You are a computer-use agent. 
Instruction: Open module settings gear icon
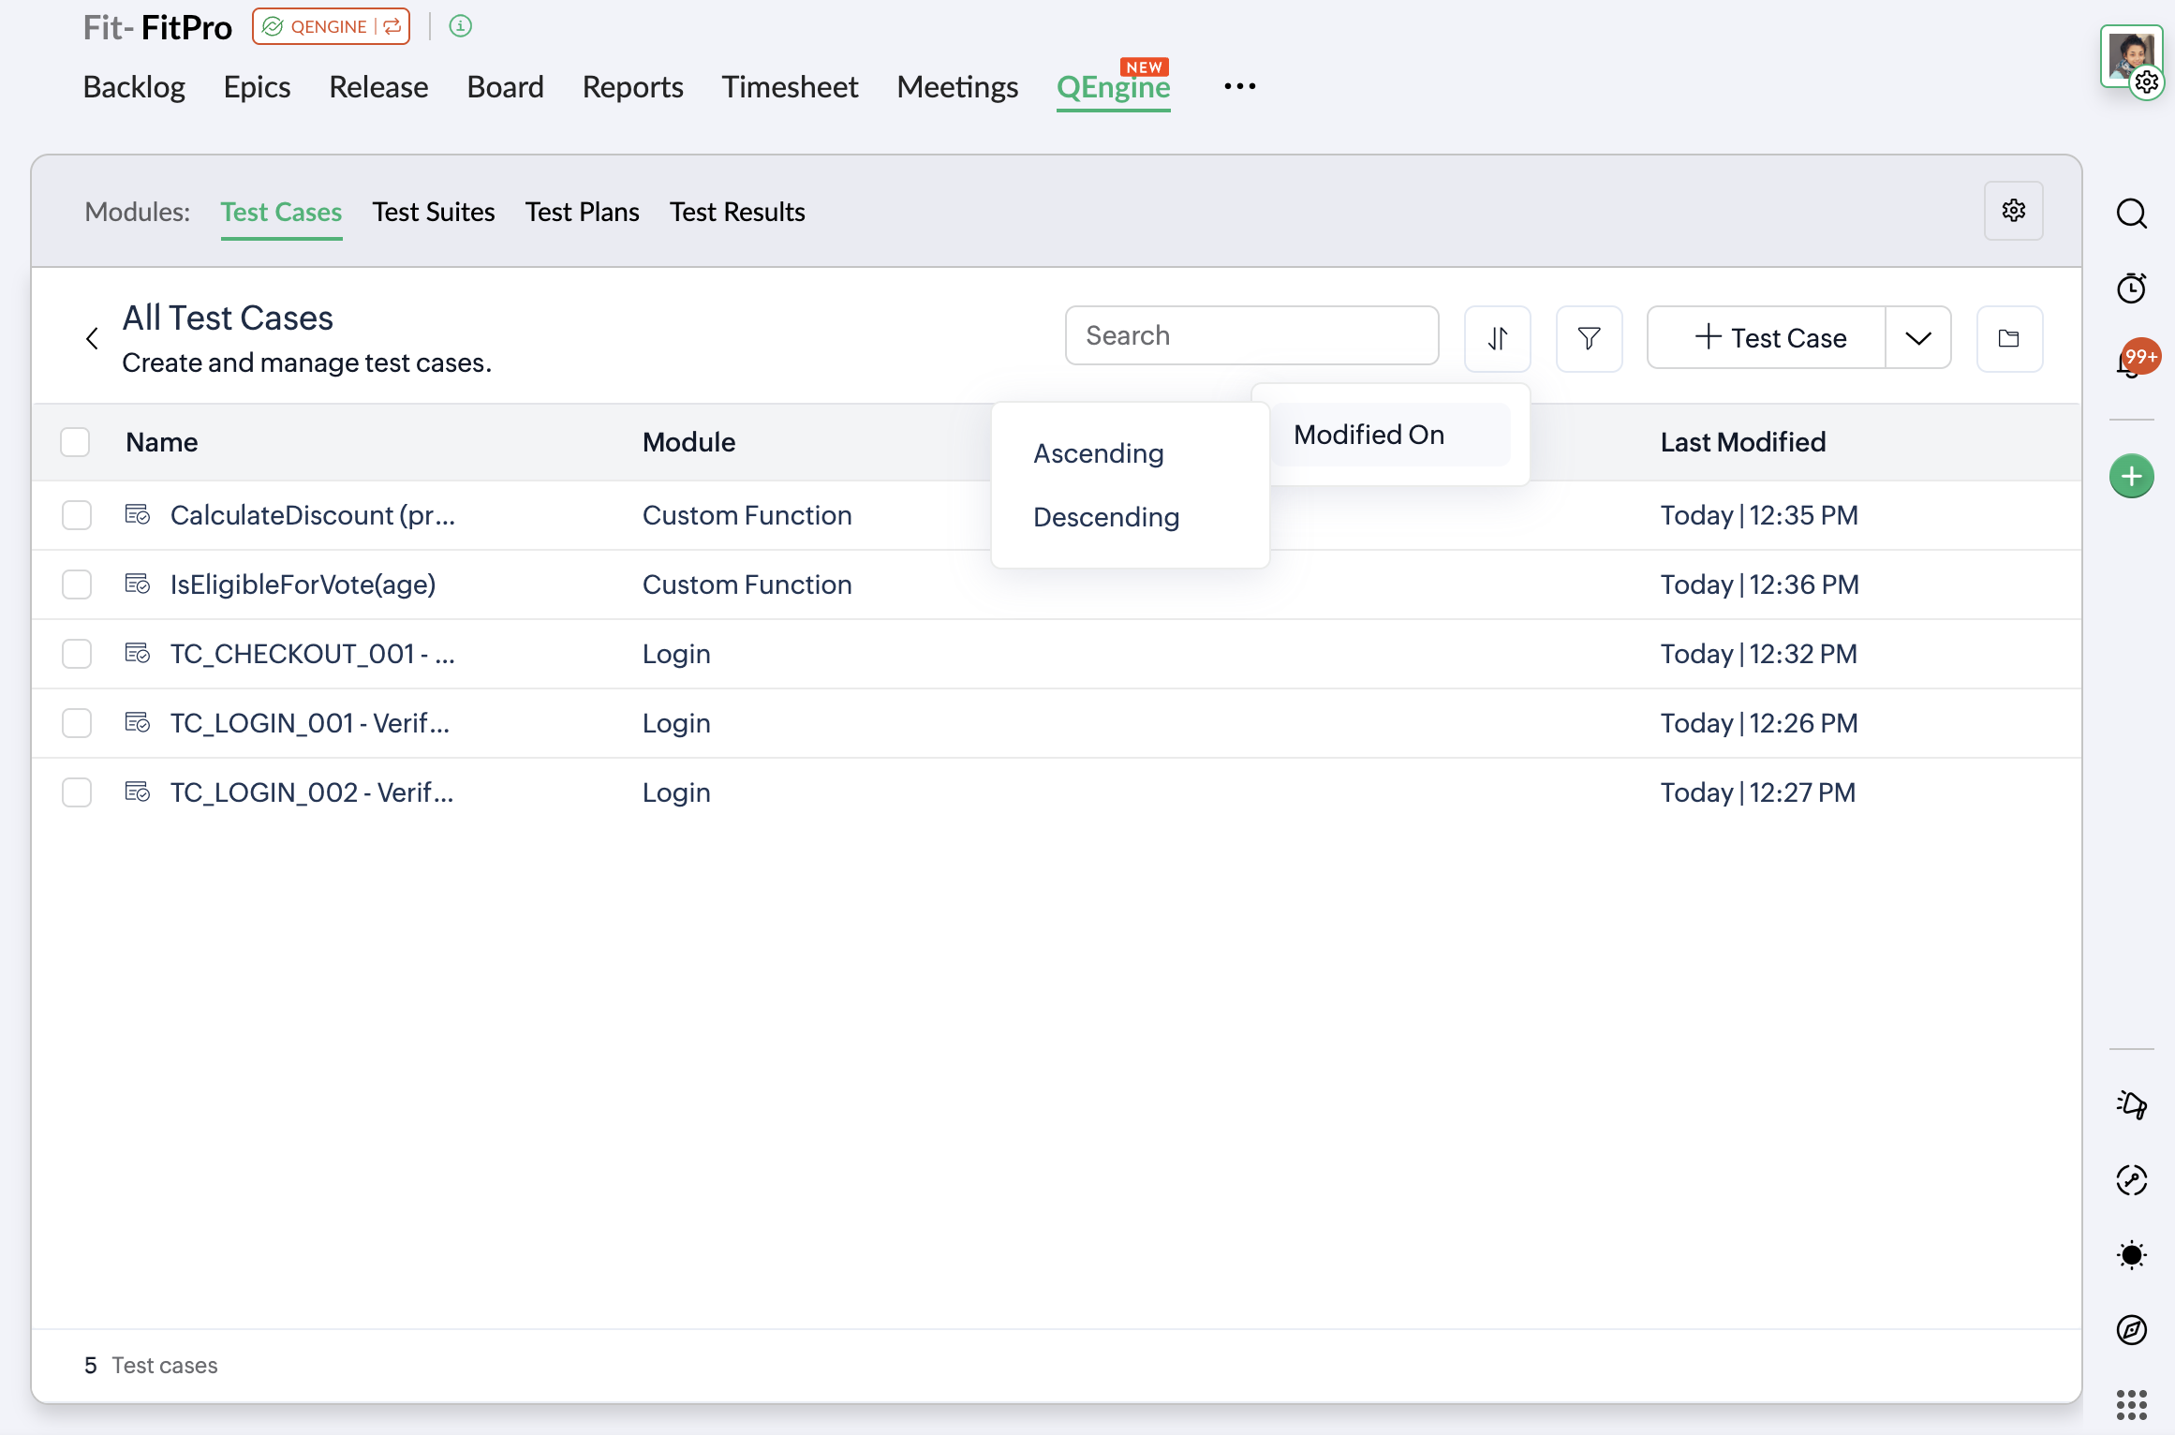pyautogui.click(x=2013, y=211)
